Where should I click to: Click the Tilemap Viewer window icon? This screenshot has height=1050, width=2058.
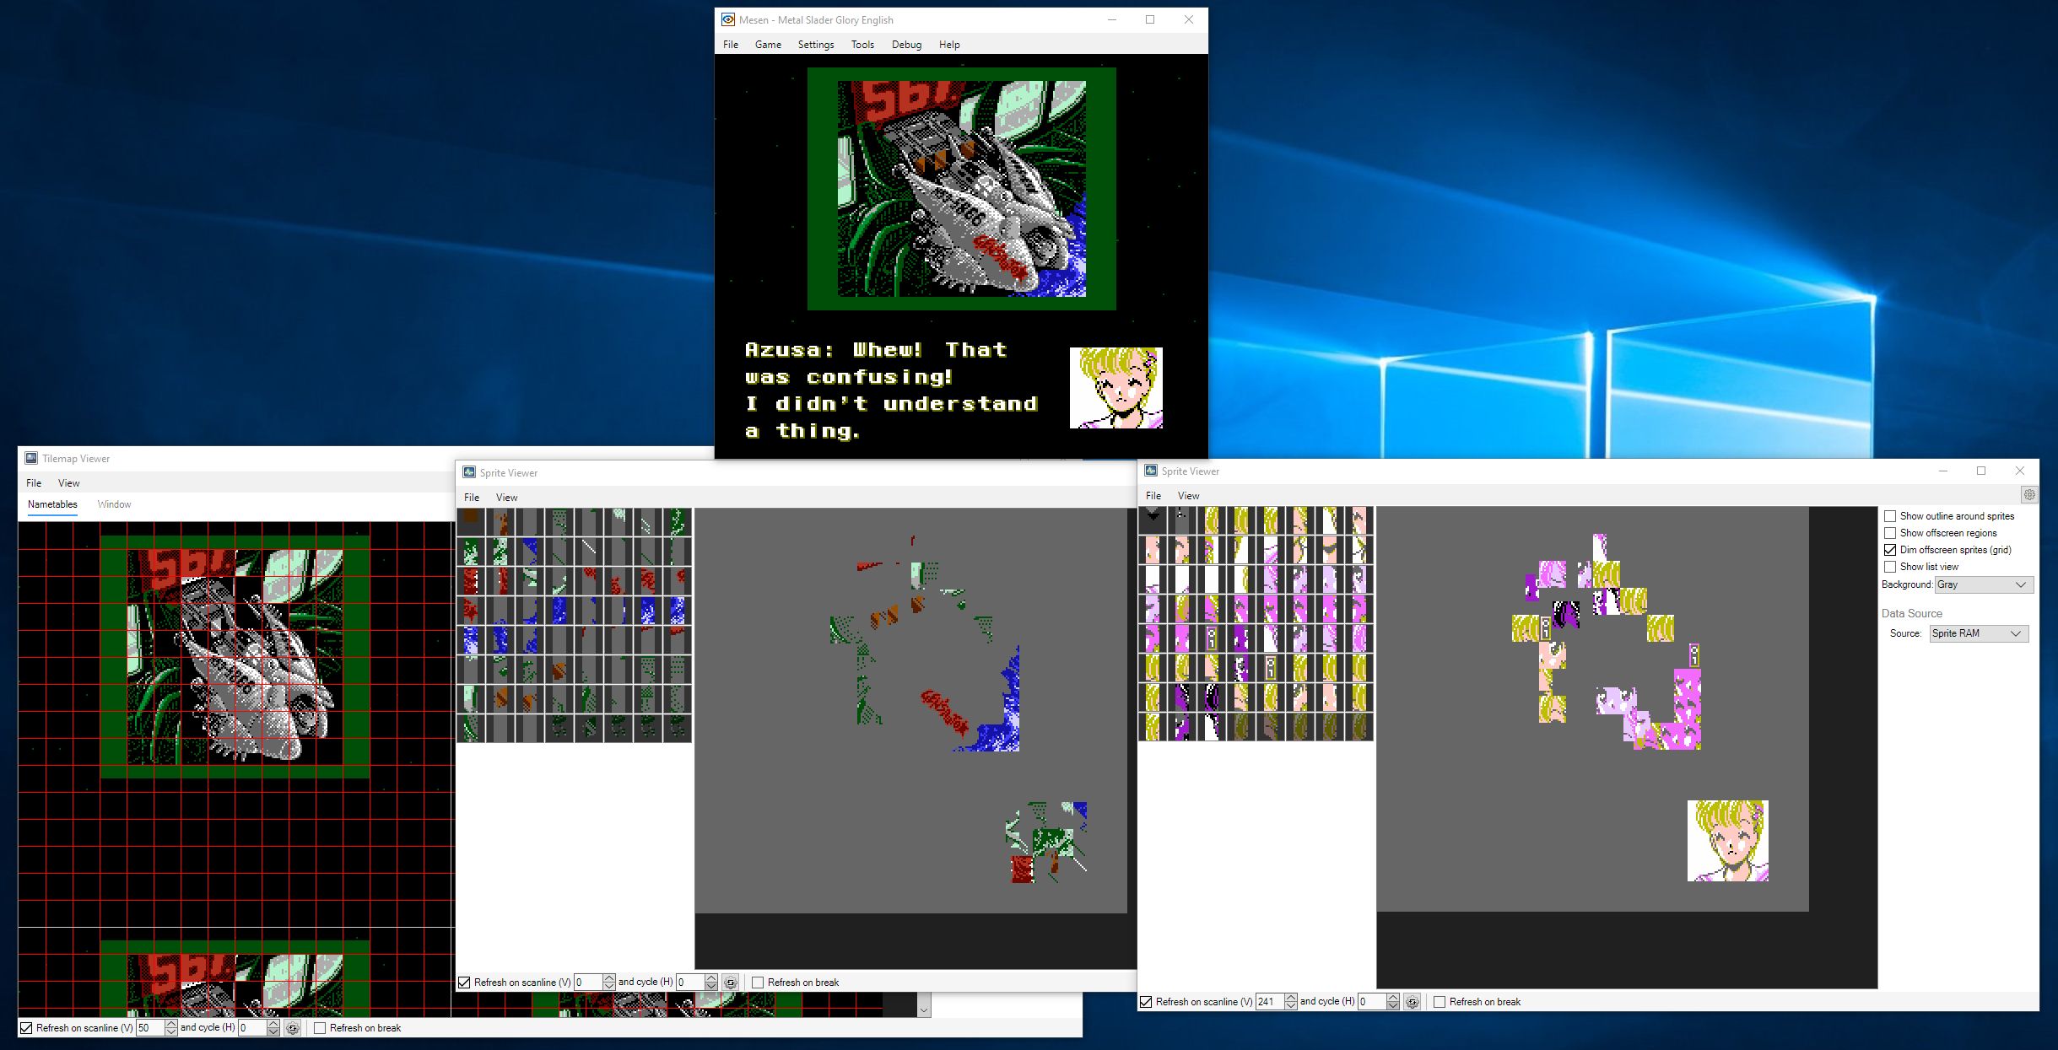(31, 458)
